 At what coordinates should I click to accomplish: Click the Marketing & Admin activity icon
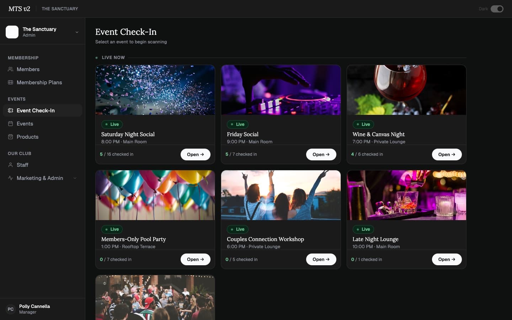(11, 178)
